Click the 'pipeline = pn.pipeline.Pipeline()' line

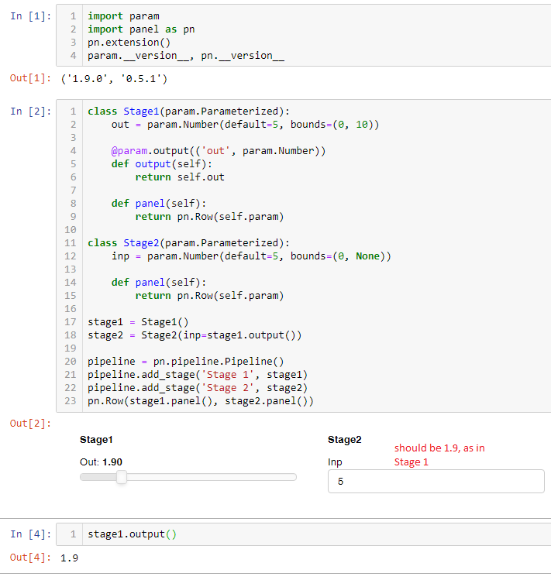coord(186,362)
